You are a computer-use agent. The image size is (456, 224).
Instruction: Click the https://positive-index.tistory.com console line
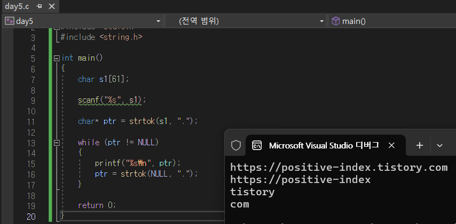(339, 168)
